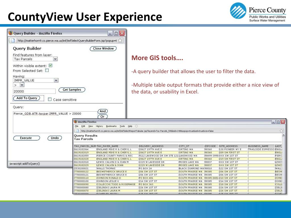291x218 pixels.
Task: Open the View menu in results window
Action: point(91,126)
